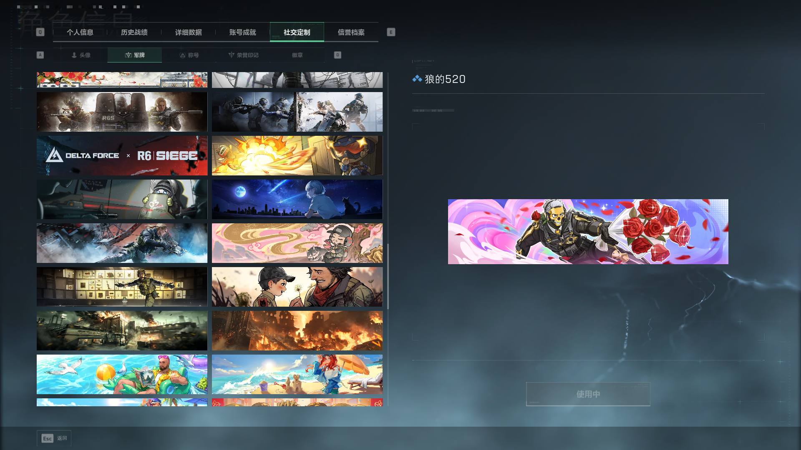The image size is (801, 450).
Task: Select the 头像 sub-tab
Action: click(81, 55)
